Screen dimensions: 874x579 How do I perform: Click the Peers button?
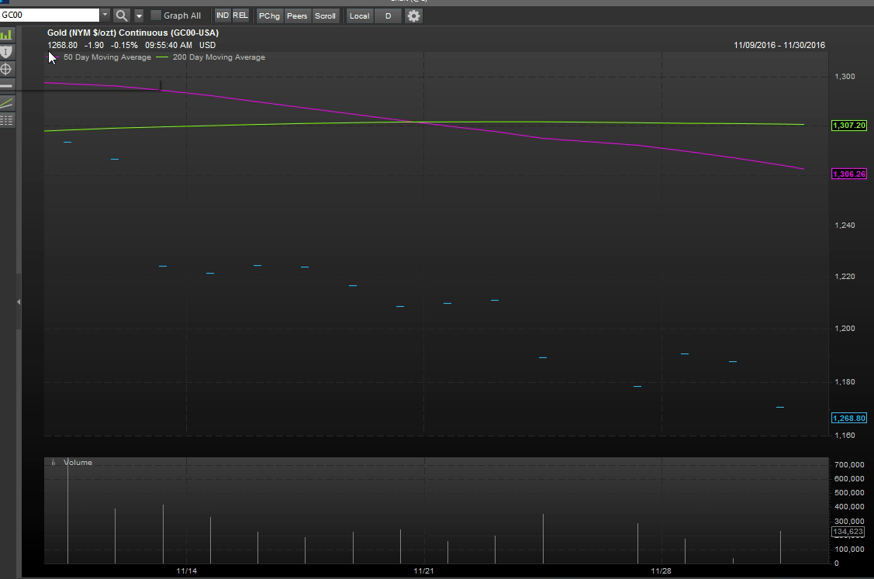click(297, 16)
